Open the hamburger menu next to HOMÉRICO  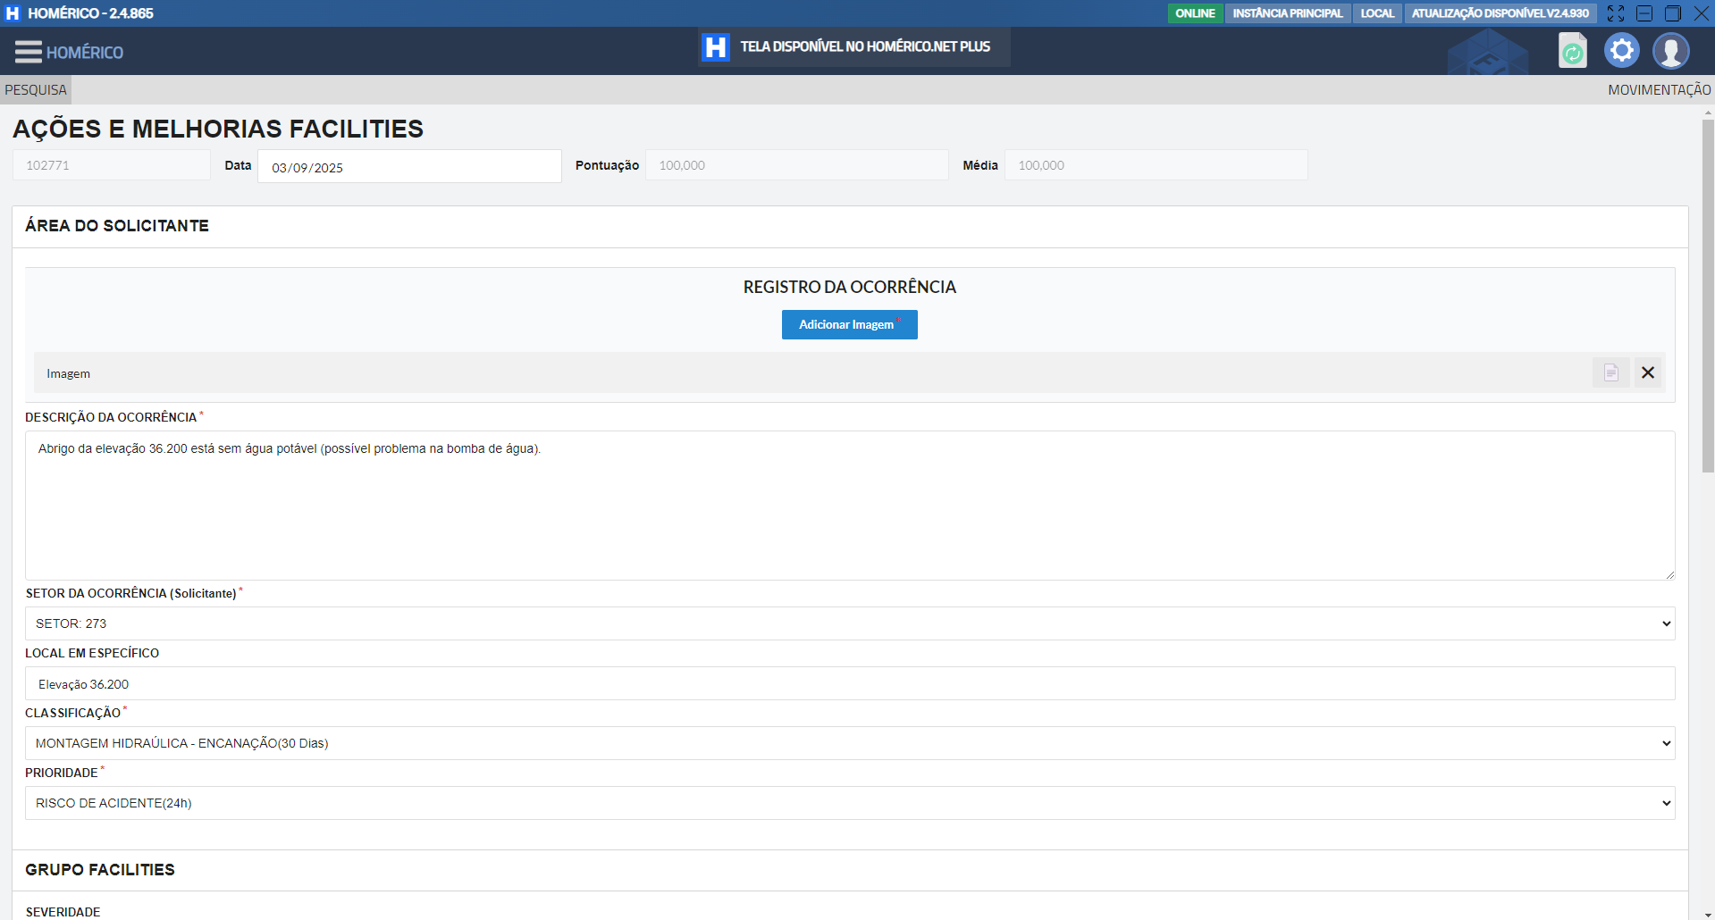(x=28, y=52)
